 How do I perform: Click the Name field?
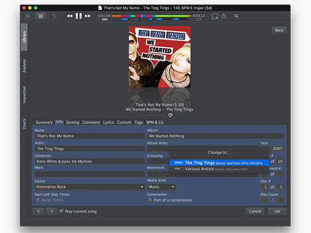tap(90, 136)
